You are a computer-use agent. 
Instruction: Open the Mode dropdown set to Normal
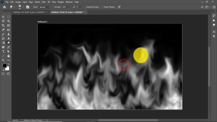coord(45,7)
